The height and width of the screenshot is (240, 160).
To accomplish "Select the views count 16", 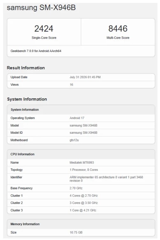I will (x=71, y=85).
